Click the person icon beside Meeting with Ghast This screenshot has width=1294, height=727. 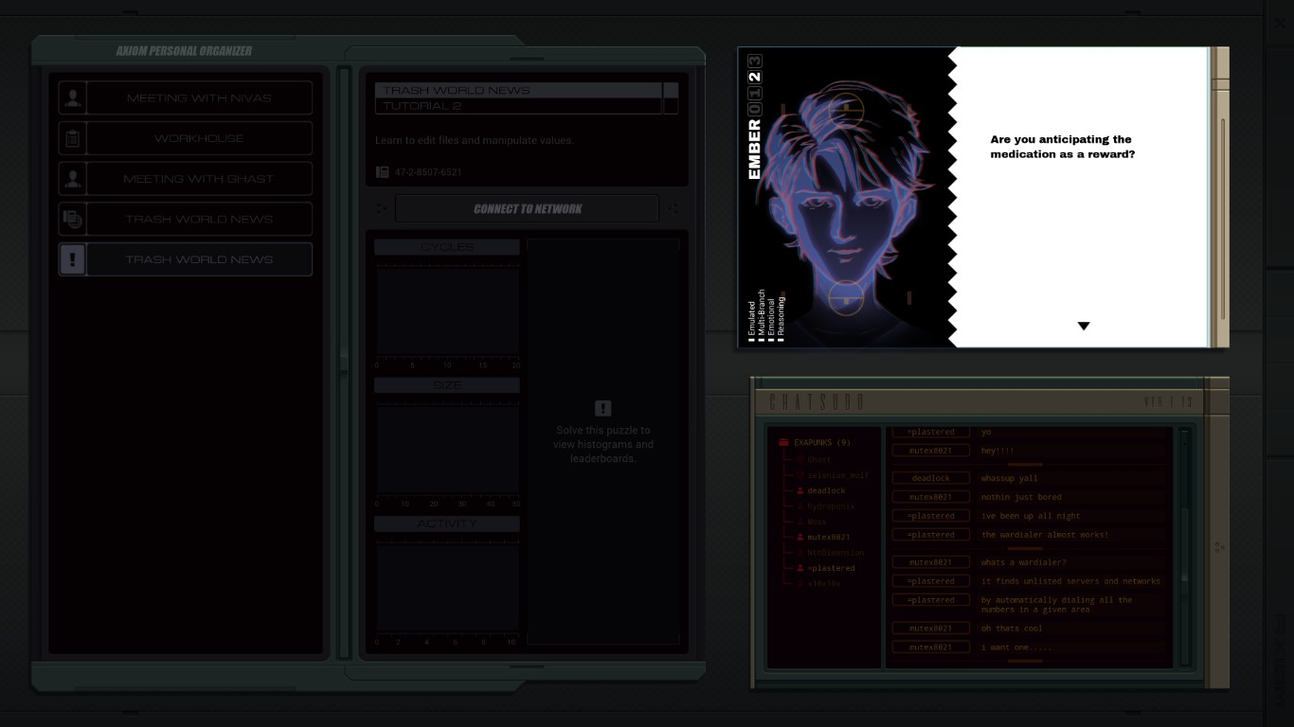coord(72,178)
